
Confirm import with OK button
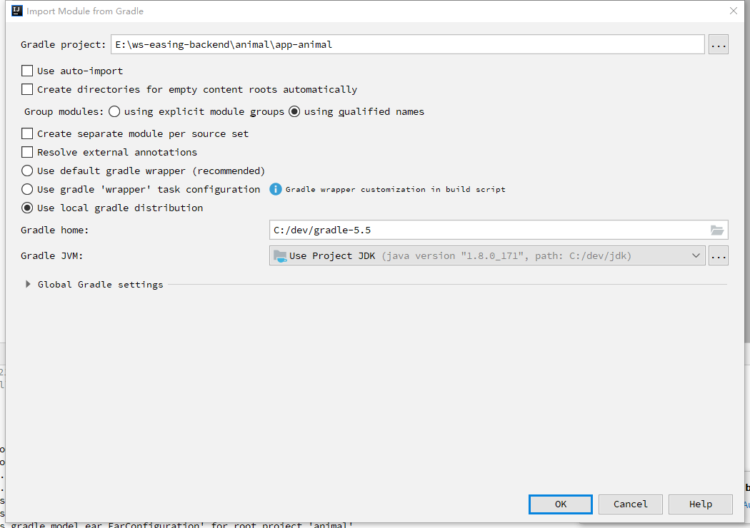561,504
